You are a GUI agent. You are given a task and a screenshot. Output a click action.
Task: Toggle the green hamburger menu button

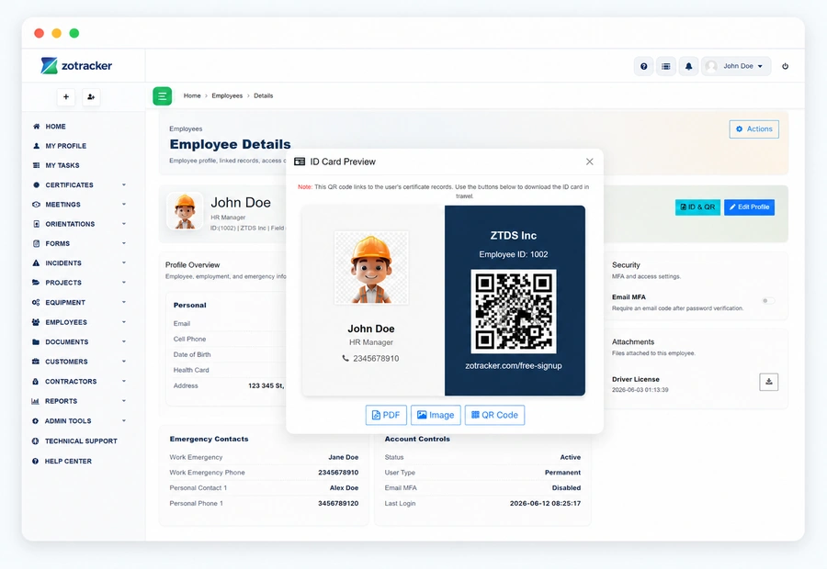tap(163, 95)
